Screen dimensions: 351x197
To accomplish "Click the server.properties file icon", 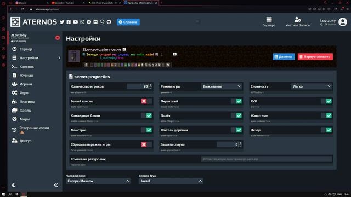I will [71, 77].
